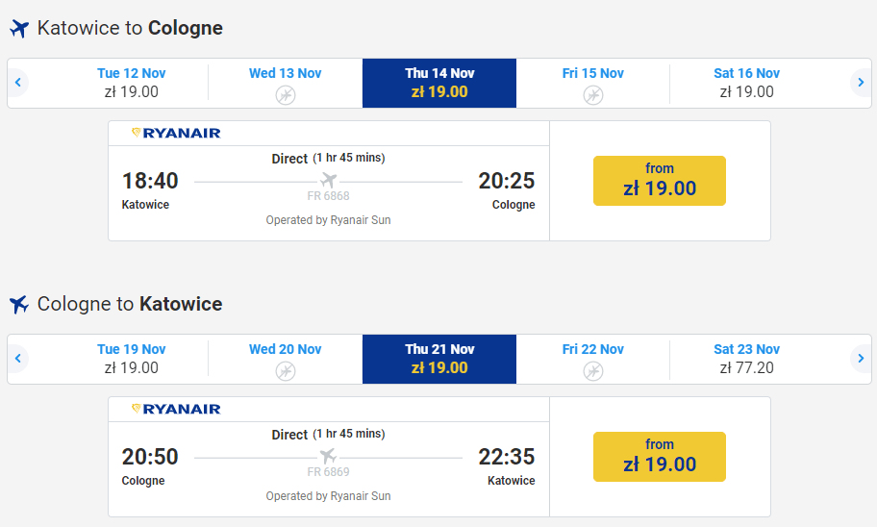The width and height of the screenshot is (877, 527).
Task: Click the Ryanair logo on the return flight card
Action: point(176,409)
